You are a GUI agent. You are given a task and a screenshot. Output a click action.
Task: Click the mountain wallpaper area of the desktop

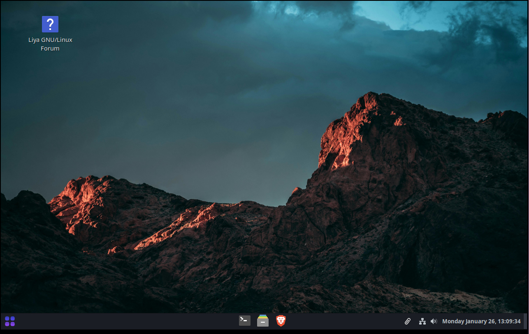tap(263, 185)
